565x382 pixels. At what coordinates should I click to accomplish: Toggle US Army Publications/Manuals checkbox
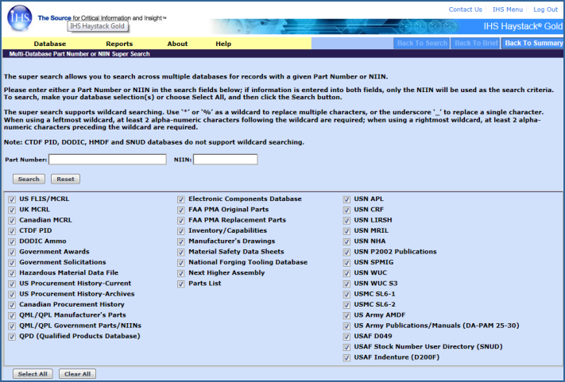[346, 326]
